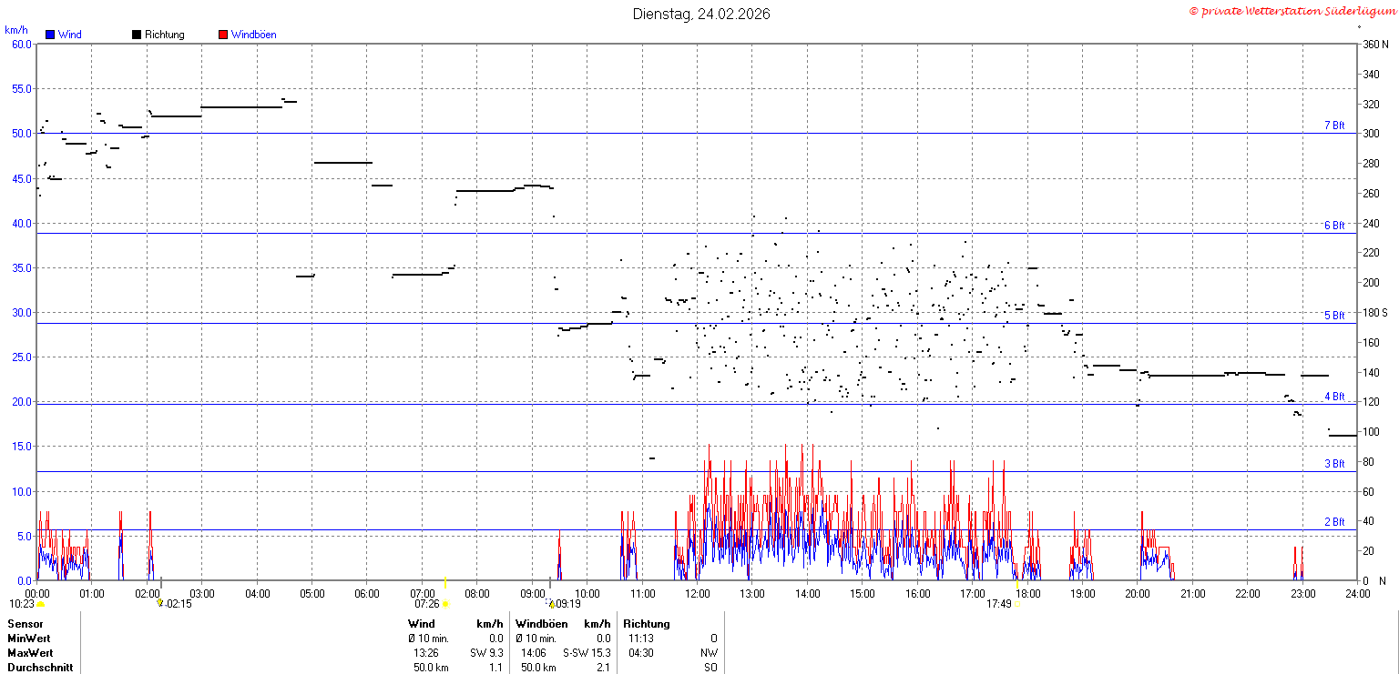
Task: Click the private Wetterstation Süderlügum copyright text
Action: (1292, 11)
